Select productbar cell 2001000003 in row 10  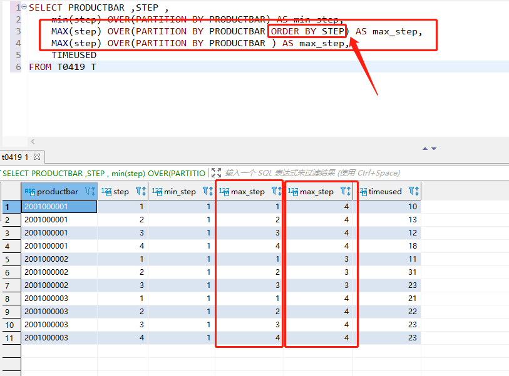[59, 325]
